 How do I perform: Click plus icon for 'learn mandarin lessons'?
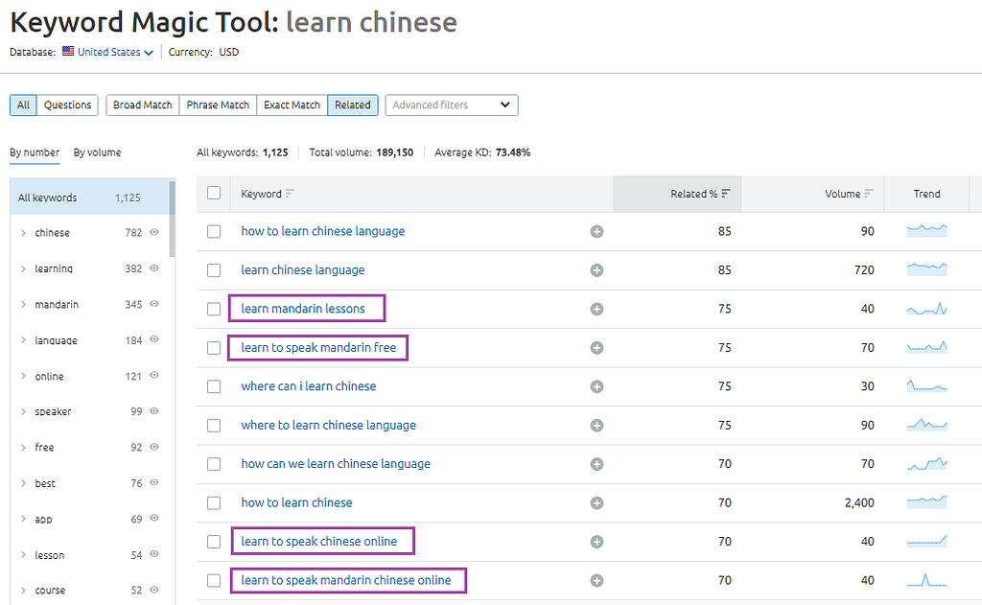(596, 310)
